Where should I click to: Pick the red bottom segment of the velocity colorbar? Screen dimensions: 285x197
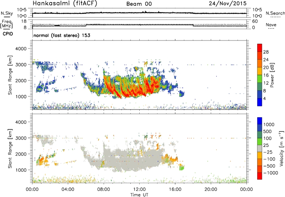(260, 176)
